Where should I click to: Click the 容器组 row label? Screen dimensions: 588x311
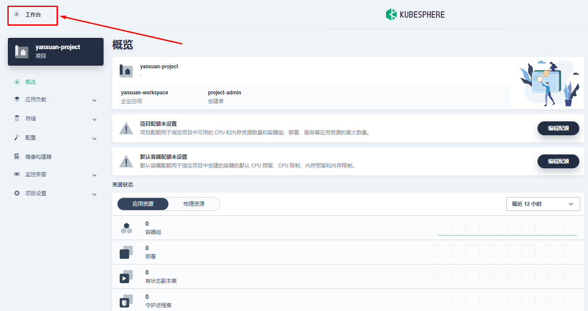(153, 232)
